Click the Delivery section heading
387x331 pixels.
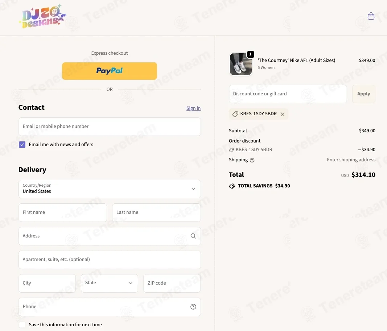point(32,170)
